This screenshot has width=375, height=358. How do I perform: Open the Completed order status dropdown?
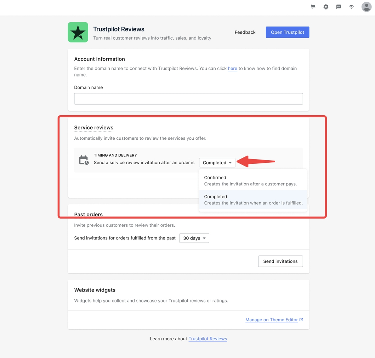pos(217,162)
